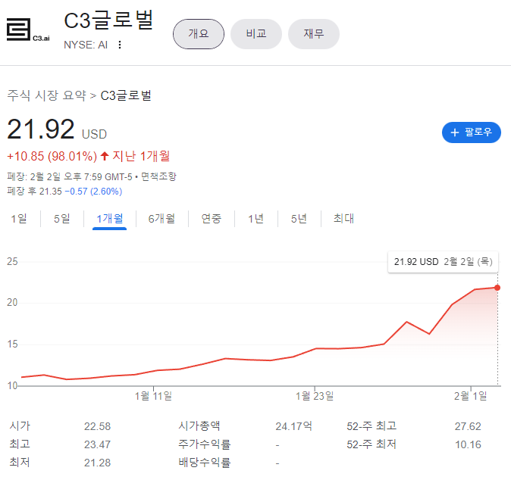Click the 주가수익률 label
The height and width of the screenshot is (480, 511).
click(x=205, y=444)
